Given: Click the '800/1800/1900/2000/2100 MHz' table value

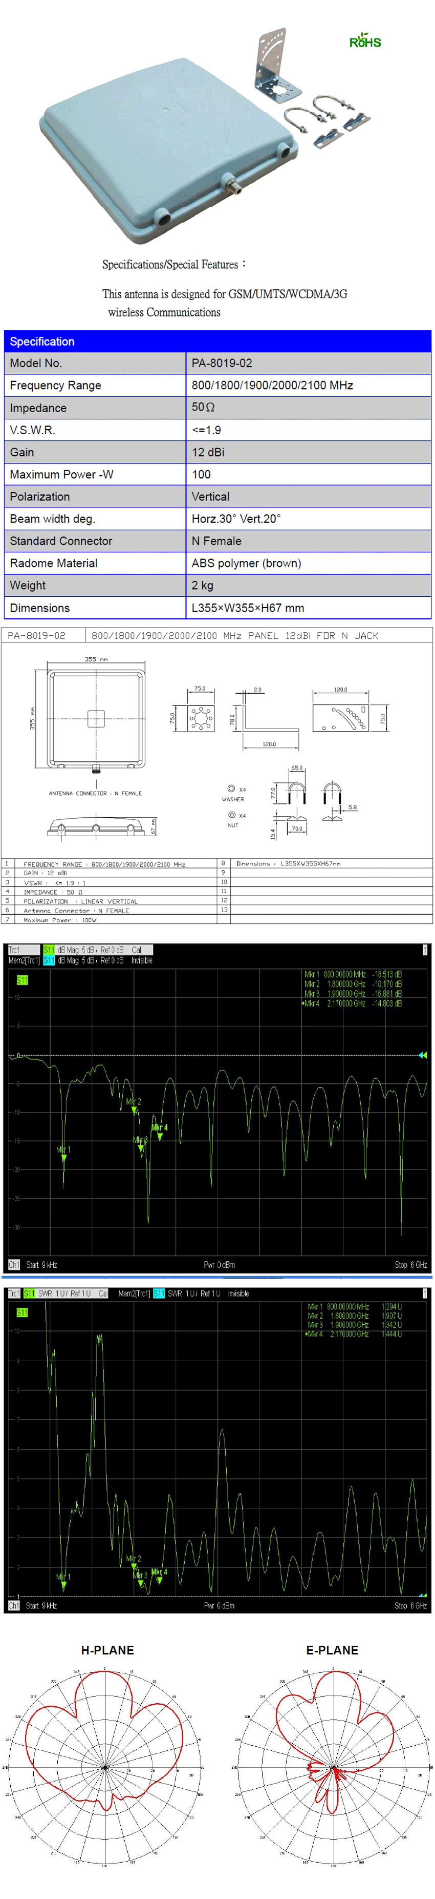Looking at the screenshot, I should click(x=272, y=386).
